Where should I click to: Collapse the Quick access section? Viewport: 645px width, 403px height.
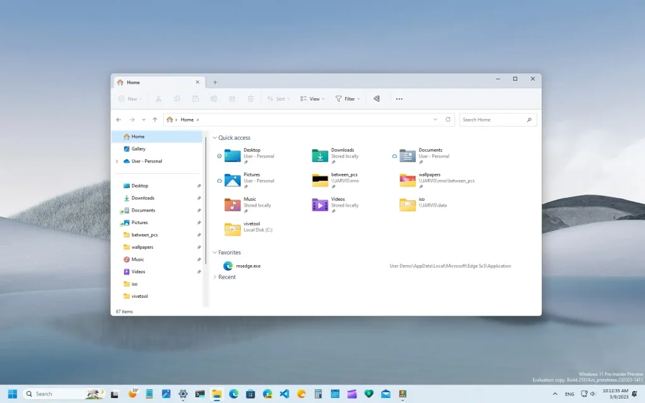coord(215,138)
